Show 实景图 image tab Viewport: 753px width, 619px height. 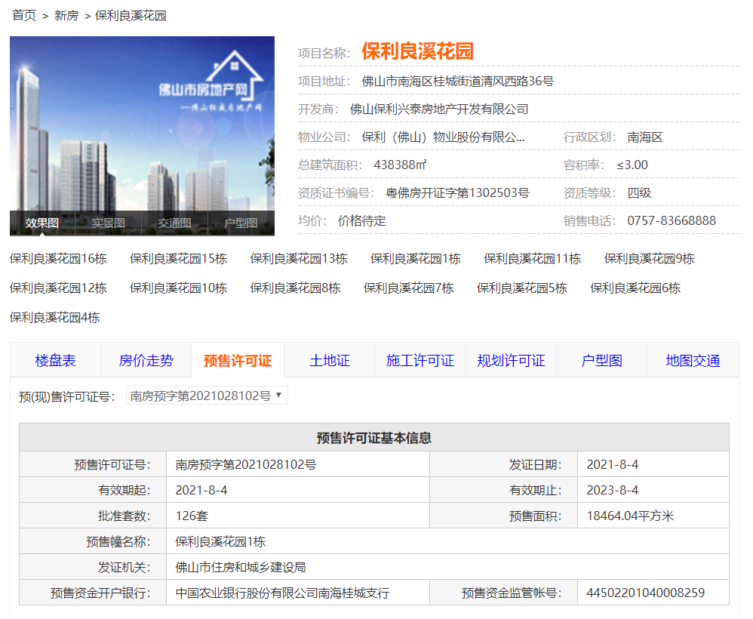coord(109,223)
